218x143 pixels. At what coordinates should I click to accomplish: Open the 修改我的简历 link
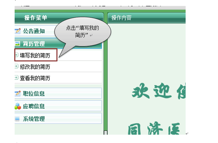[35, 67]
